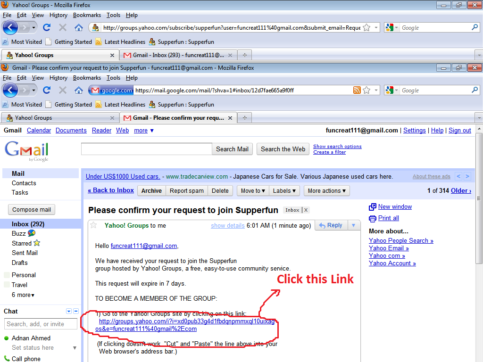Click the New window icon

(x=373, y=207)
